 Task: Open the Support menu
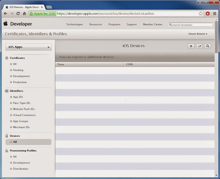coord(132,24)
